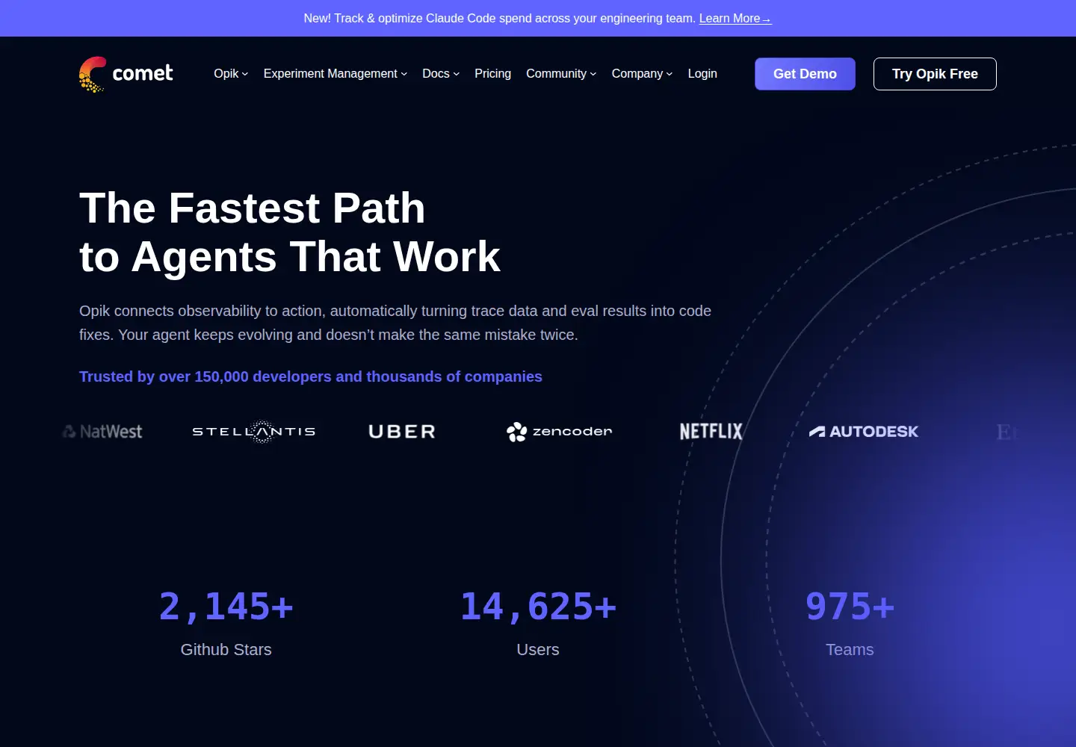Viewport: 1076px width, 747px height.
Task: Click the 'Trusted by over 150,000 developers' text
Action: pos(311,376)
